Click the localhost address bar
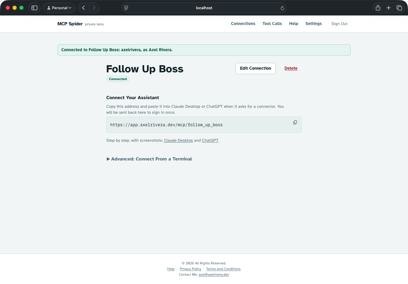408x284 pixels. [x=204, y=8]
